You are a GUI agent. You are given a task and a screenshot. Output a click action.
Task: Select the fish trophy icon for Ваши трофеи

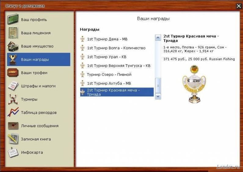click(x=13, y=73)
